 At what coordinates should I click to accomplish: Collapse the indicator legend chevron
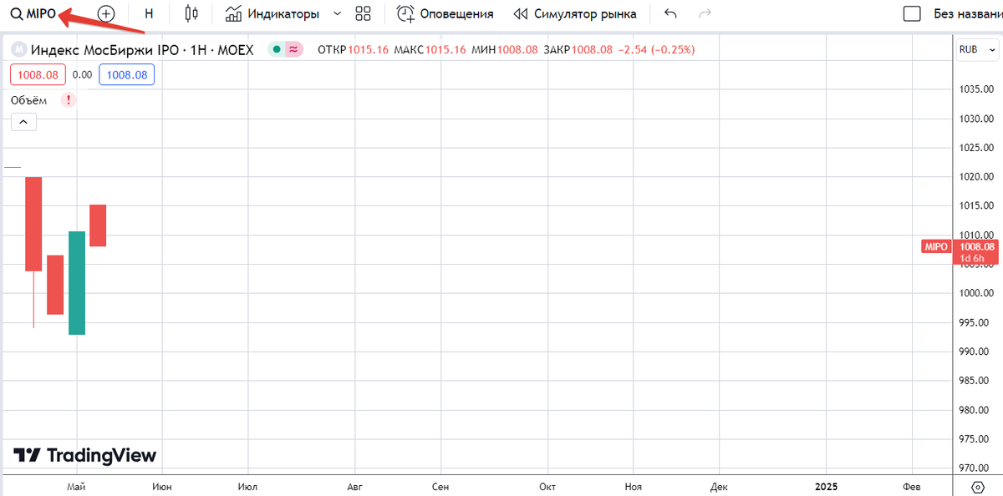(23, 122)
